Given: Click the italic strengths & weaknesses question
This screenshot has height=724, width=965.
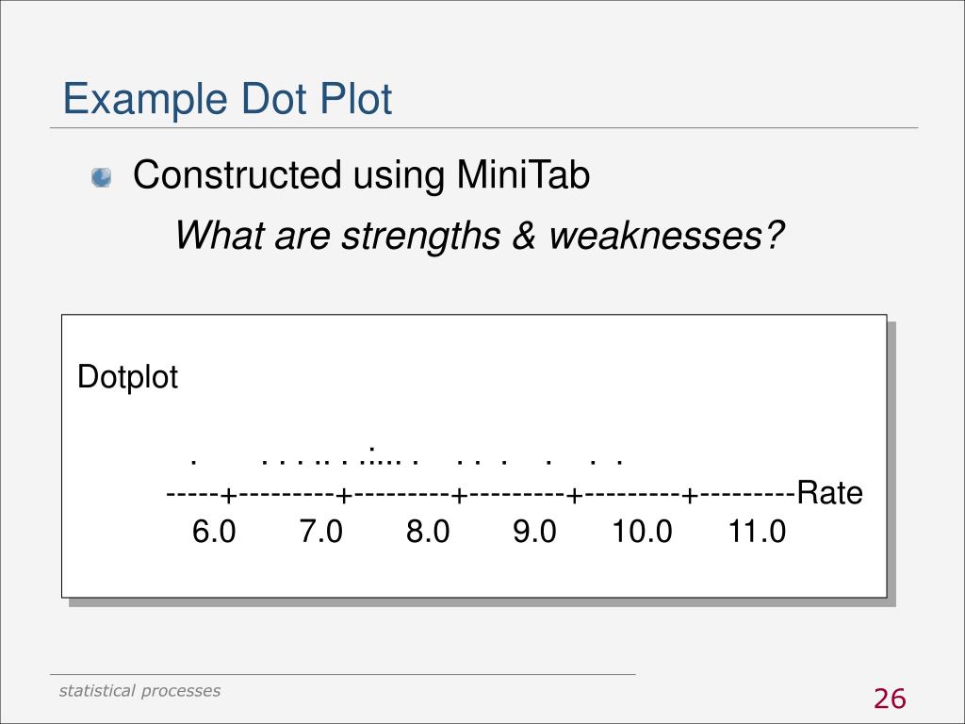Looking at the screenshot, I should (480, 235).
